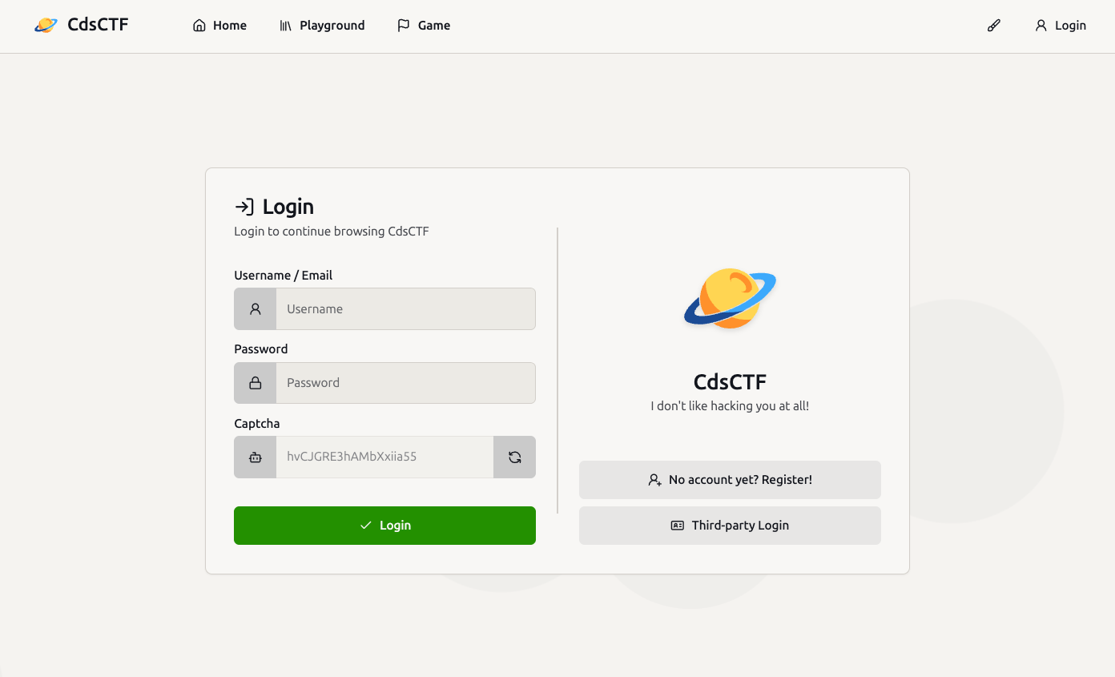Refresh the captcha code
Image resolution: width=1115 pixels, height=677 pixels.
point(514,457)
